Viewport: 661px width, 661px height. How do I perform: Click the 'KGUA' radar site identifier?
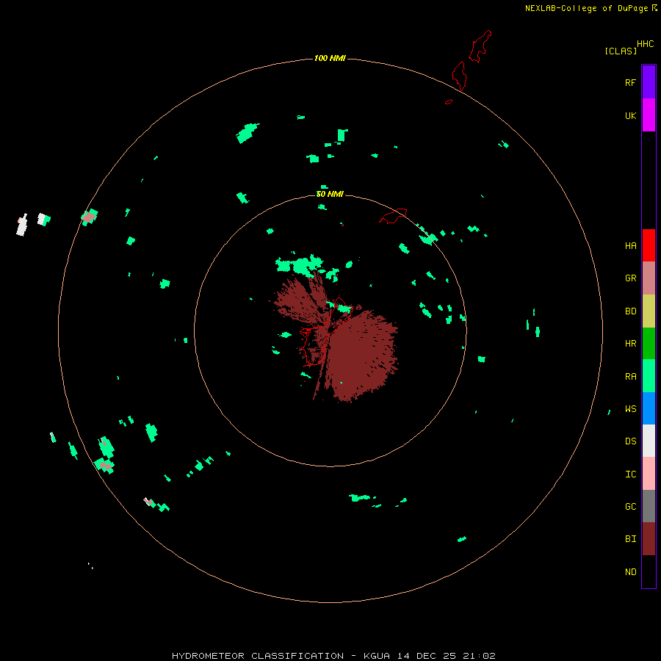point(377,656)
